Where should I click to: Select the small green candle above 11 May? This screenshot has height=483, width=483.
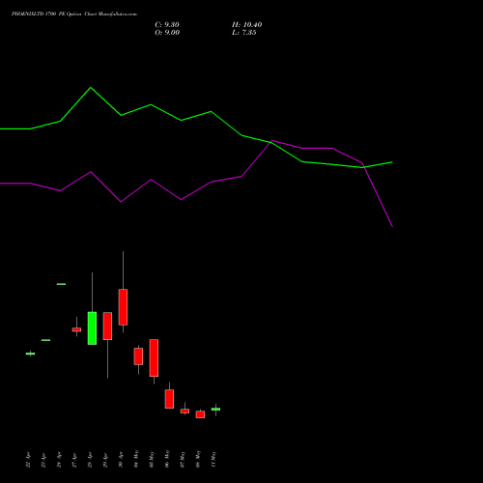point(215,409)
